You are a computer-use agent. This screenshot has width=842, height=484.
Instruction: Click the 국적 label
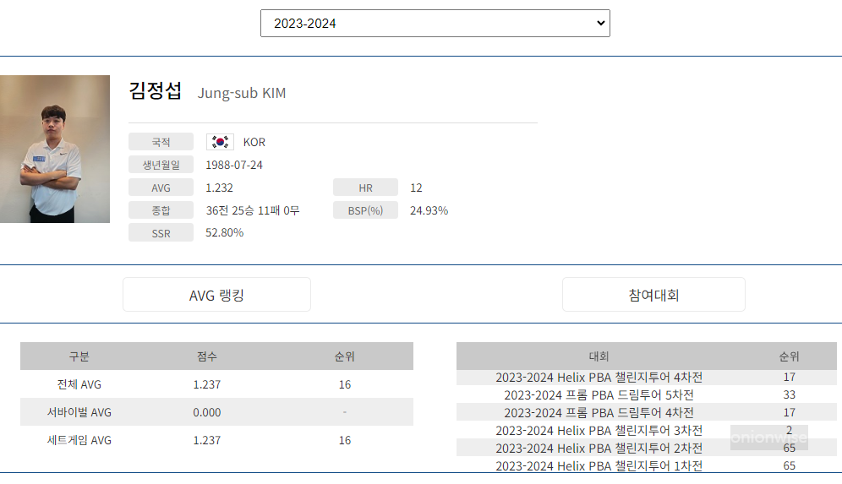(x=161, y=142)
